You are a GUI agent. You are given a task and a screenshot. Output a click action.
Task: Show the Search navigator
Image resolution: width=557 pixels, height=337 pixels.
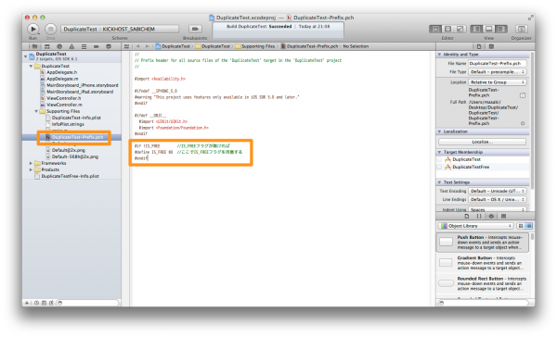[x=59, y=46]
